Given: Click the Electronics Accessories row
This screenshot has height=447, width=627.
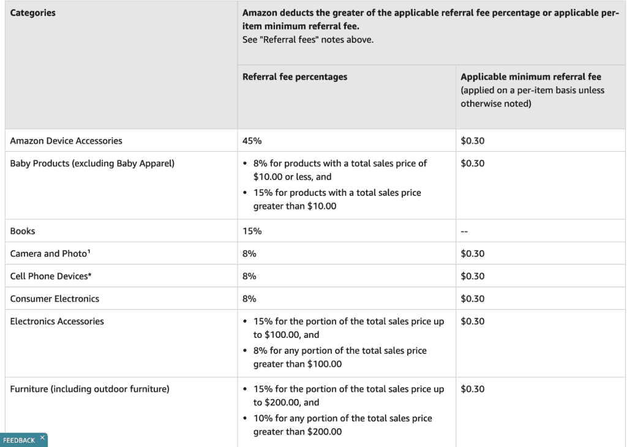Looking at the screenshot, I should (56, 321).
